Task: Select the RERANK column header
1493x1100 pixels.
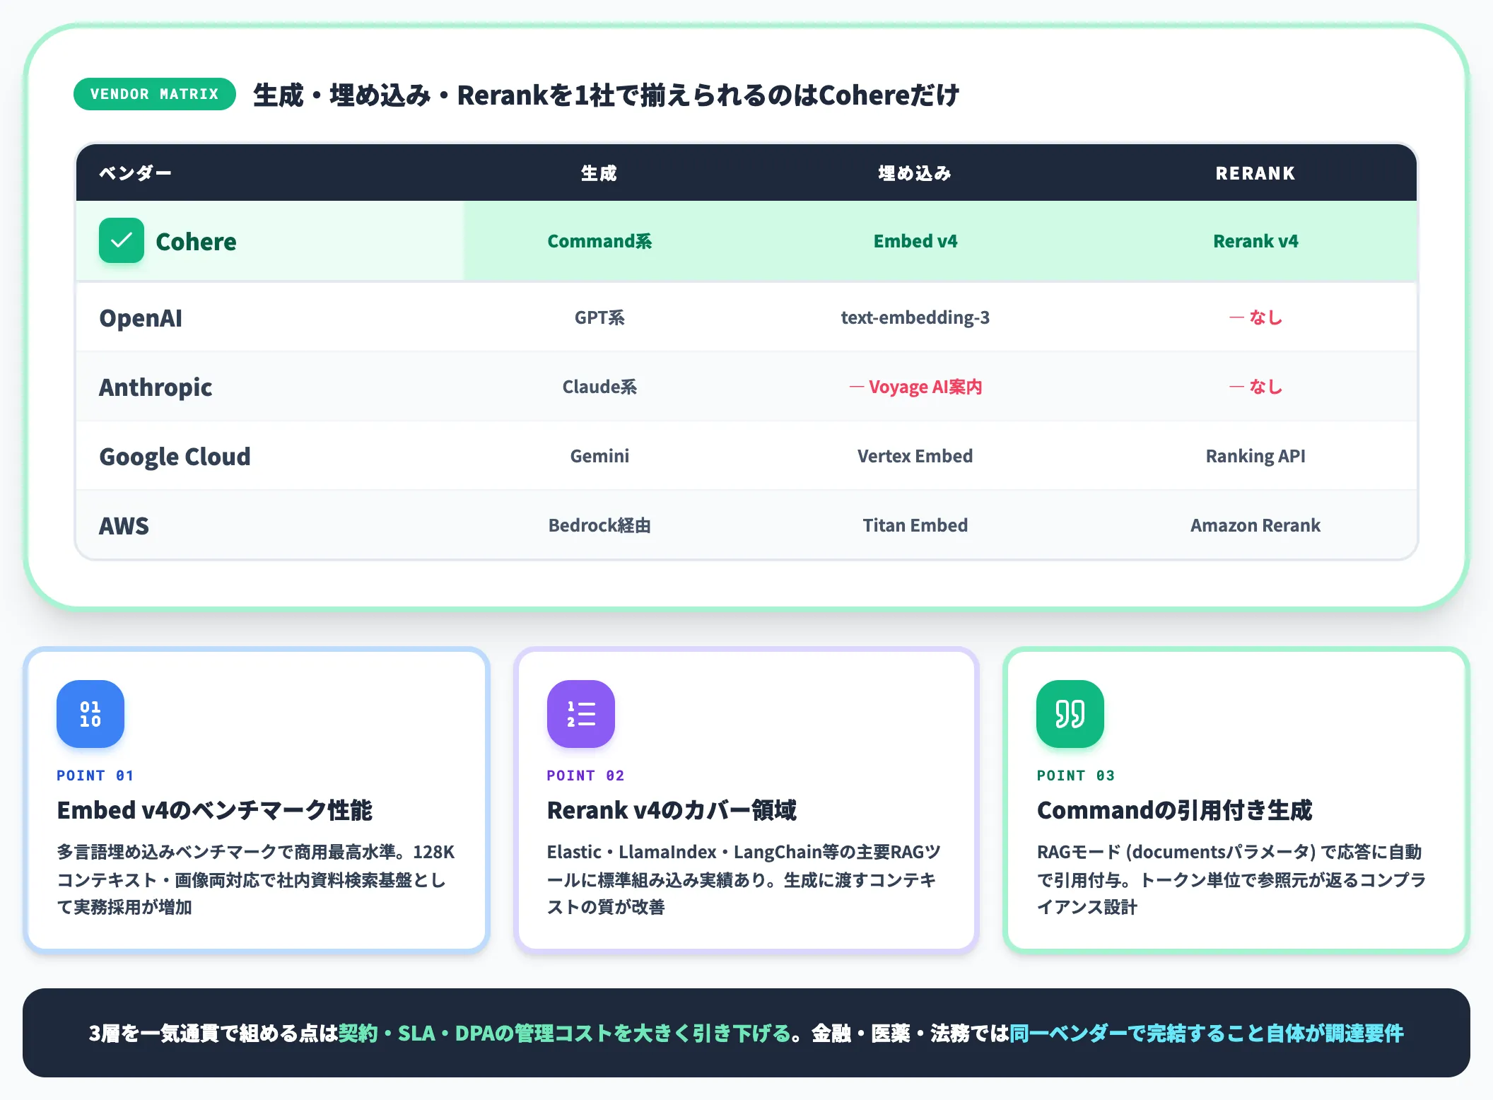Action: [1255, 173]
